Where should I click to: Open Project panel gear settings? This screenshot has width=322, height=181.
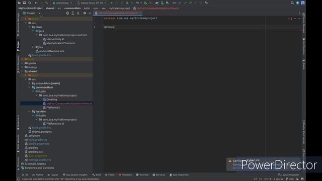pos(85,13)
